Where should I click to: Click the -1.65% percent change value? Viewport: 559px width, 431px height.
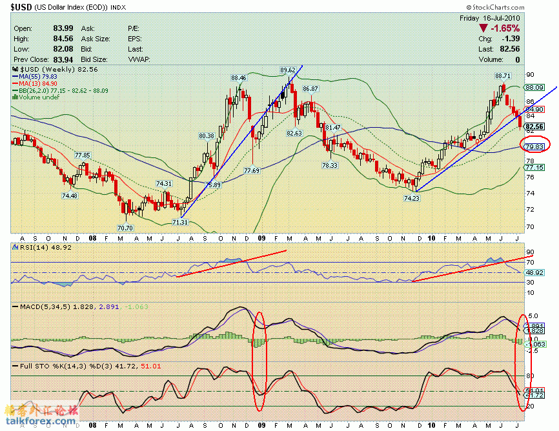click(505, 28)
